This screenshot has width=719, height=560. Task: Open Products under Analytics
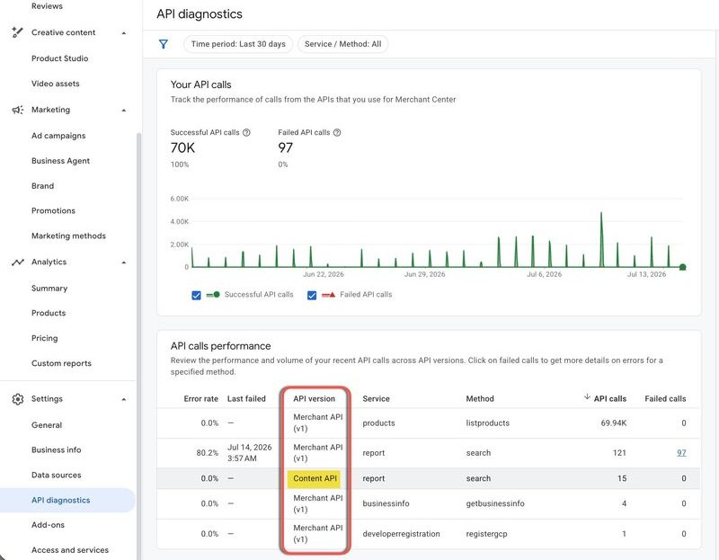[x=49, y=313]
